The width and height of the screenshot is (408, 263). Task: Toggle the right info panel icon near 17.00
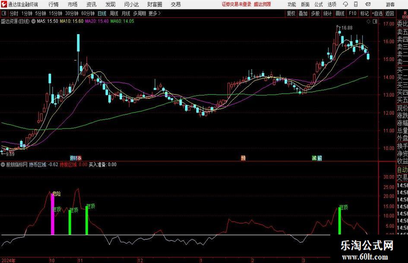click(x=375, y=22)
